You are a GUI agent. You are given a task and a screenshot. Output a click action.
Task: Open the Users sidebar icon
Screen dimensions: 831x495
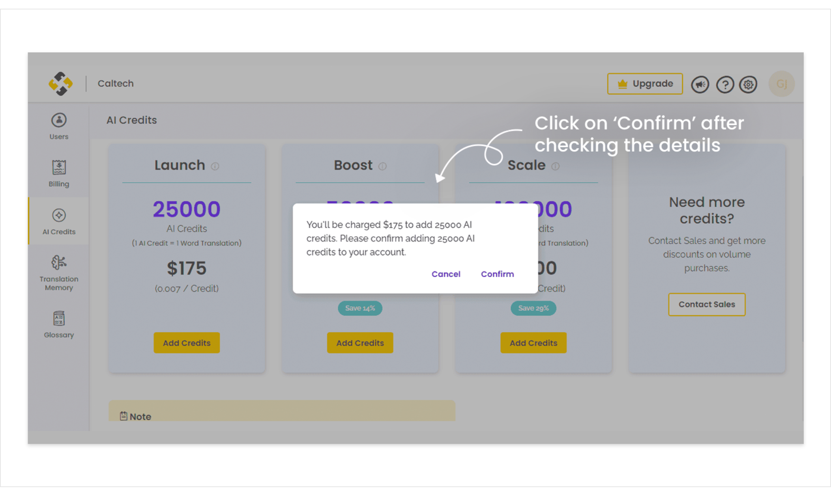point(59,127)
